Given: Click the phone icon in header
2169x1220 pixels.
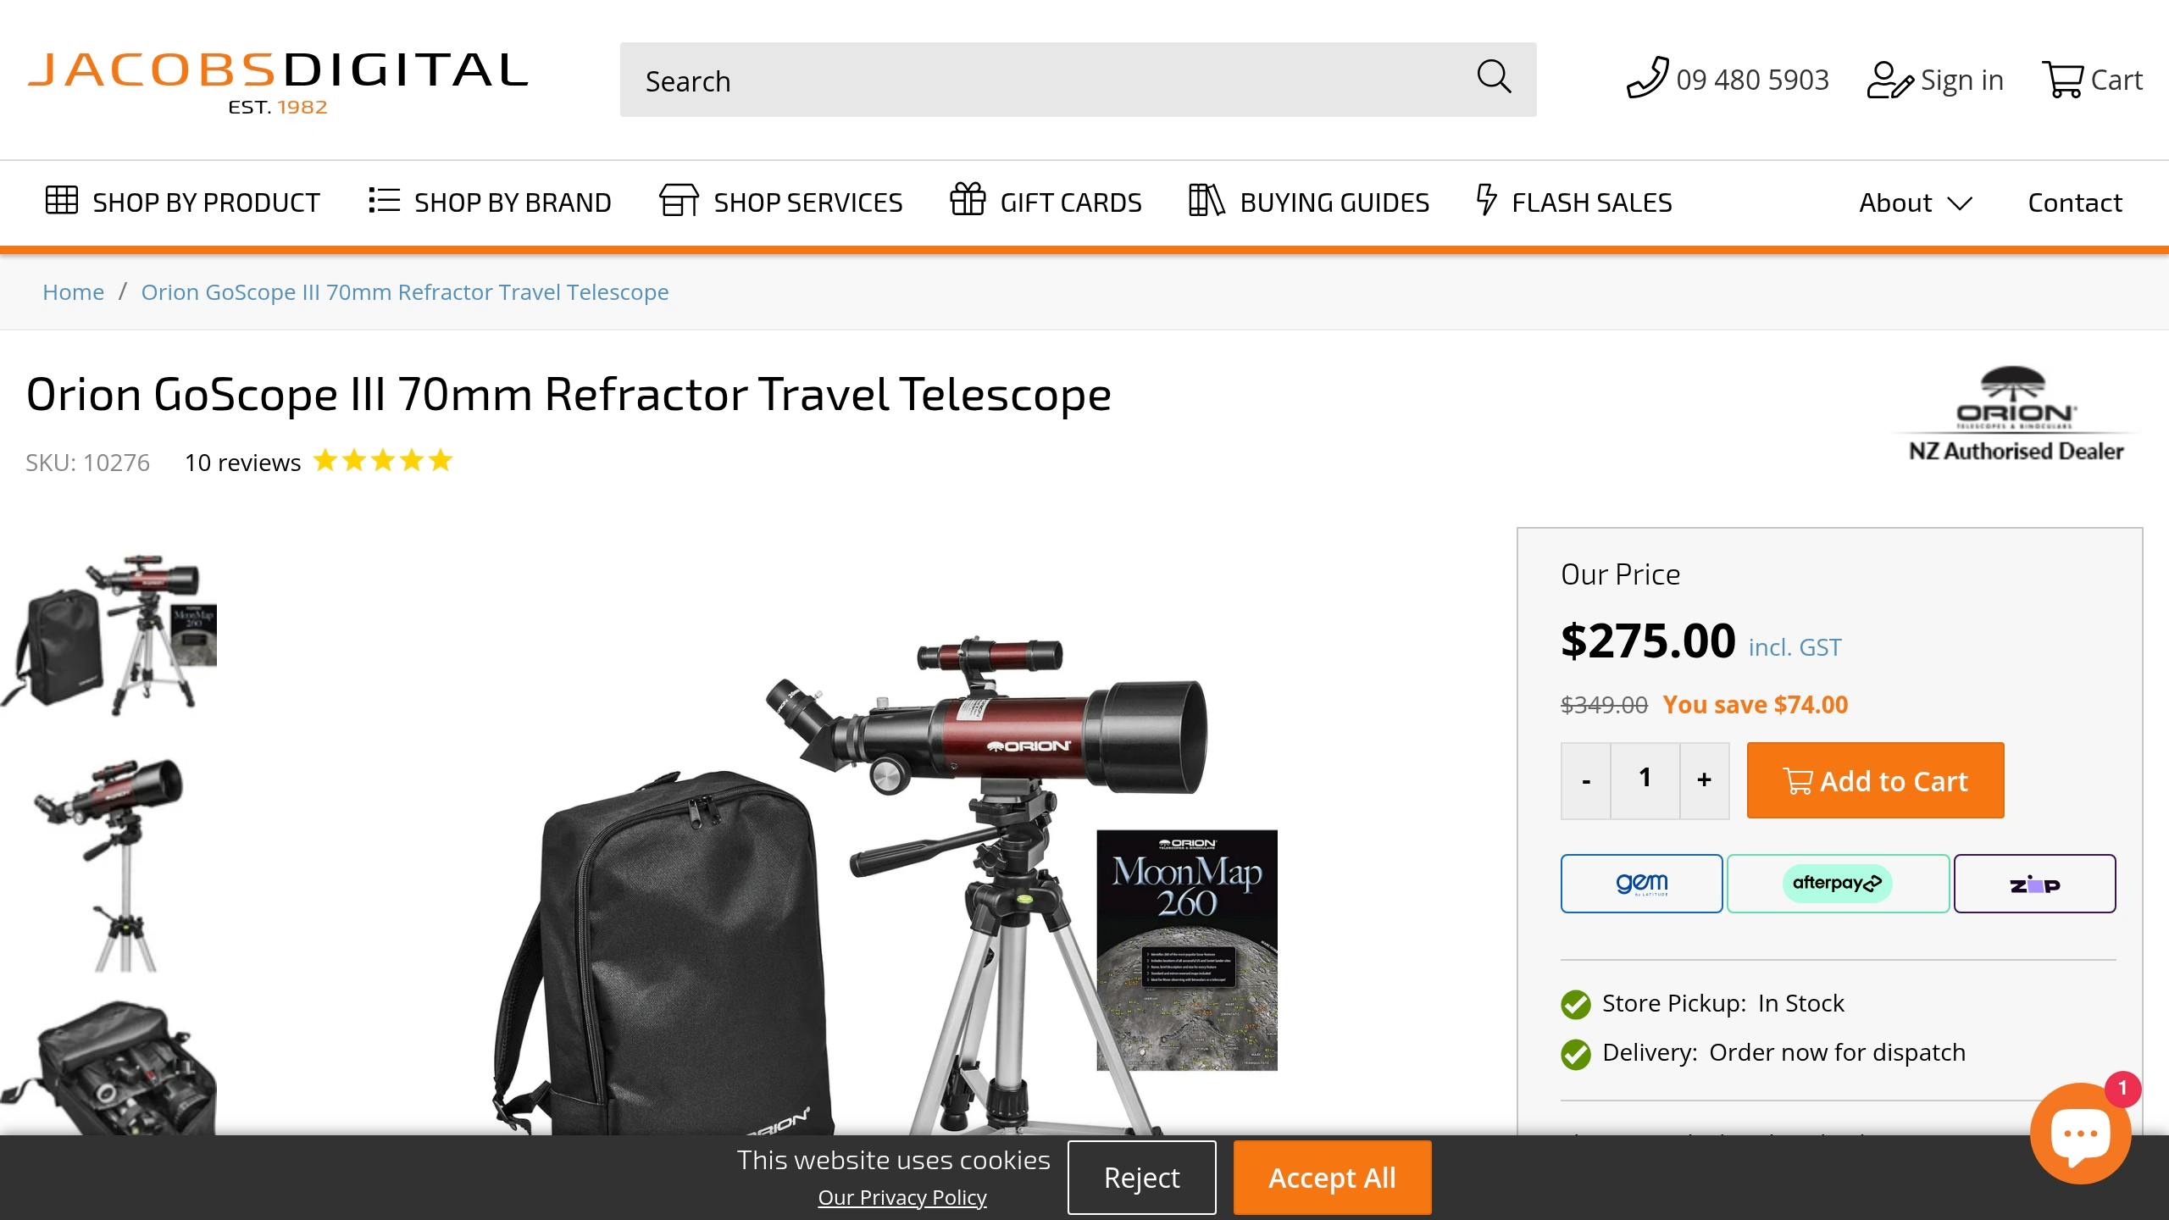Looking at the screenshot, I should (1647, 78).
